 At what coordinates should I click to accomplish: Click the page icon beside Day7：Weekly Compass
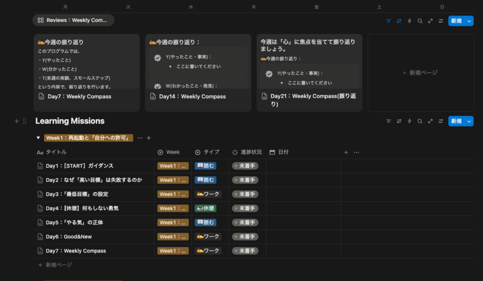(x=40, y=250)
